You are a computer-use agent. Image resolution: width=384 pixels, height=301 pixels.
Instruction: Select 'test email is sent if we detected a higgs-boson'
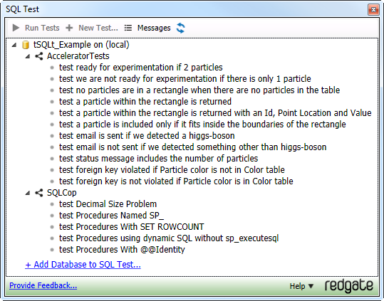pos(147,136)
